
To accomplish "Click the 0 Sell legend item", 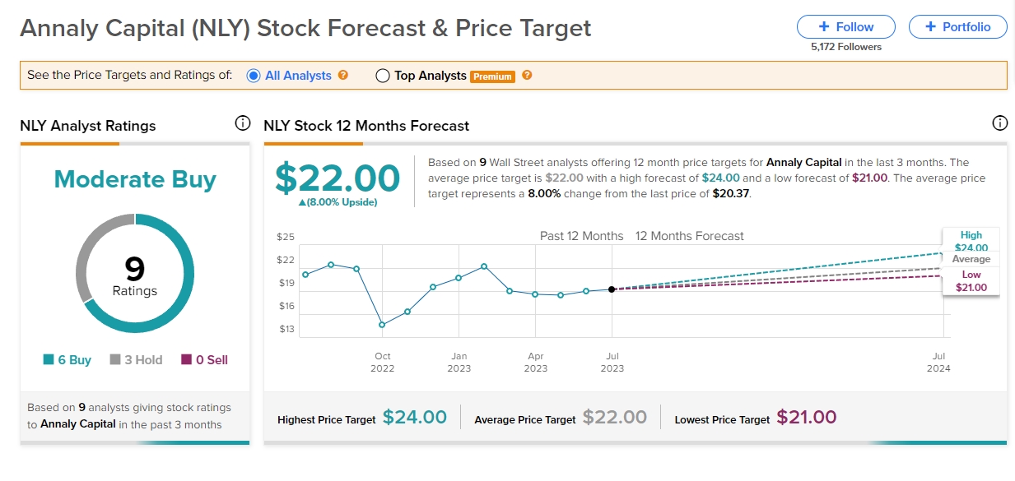I will tap(204, 360).
